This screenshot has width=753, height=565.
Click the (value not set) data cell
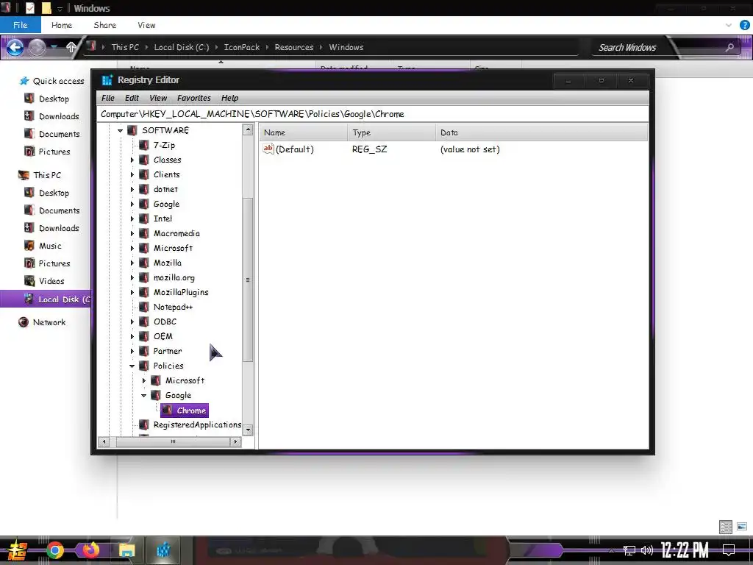(x=470, y=149)
